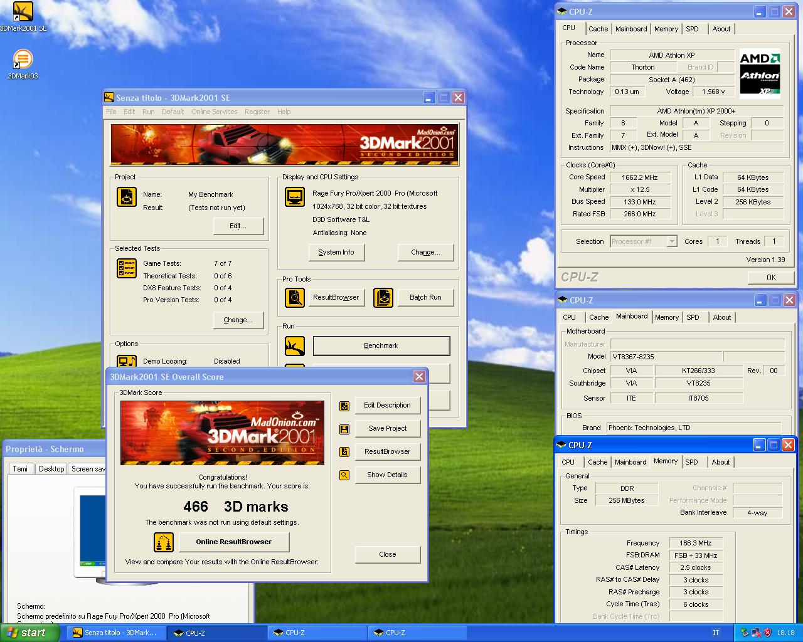Open the Run menu in 3DMark2001 SE

click(148, 112)
